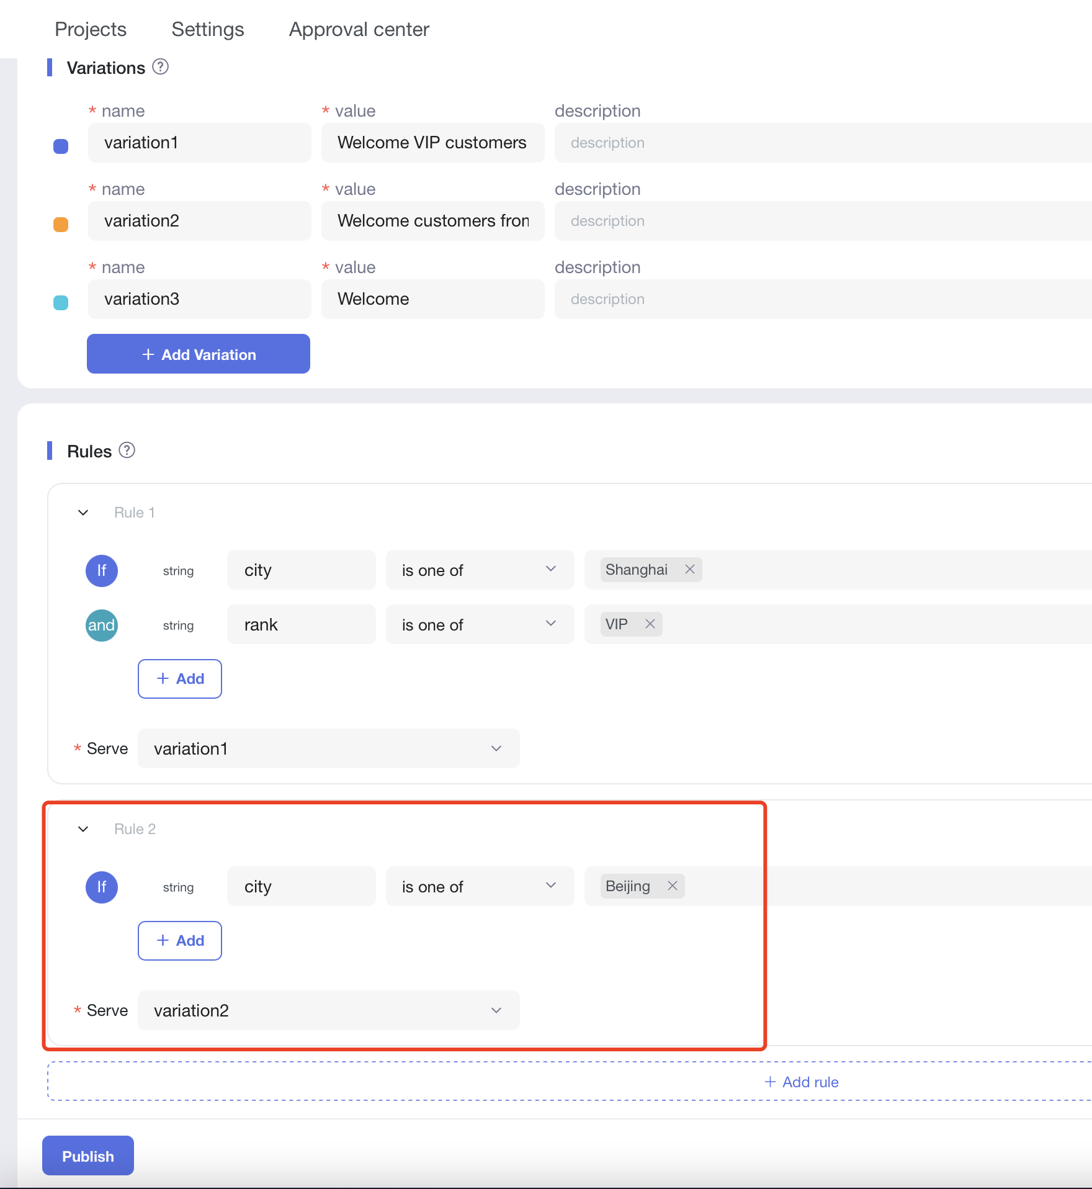Click the 'If' badge in Rule 2
Viewport: 1092px width, 1189px height.
(102, 887)
